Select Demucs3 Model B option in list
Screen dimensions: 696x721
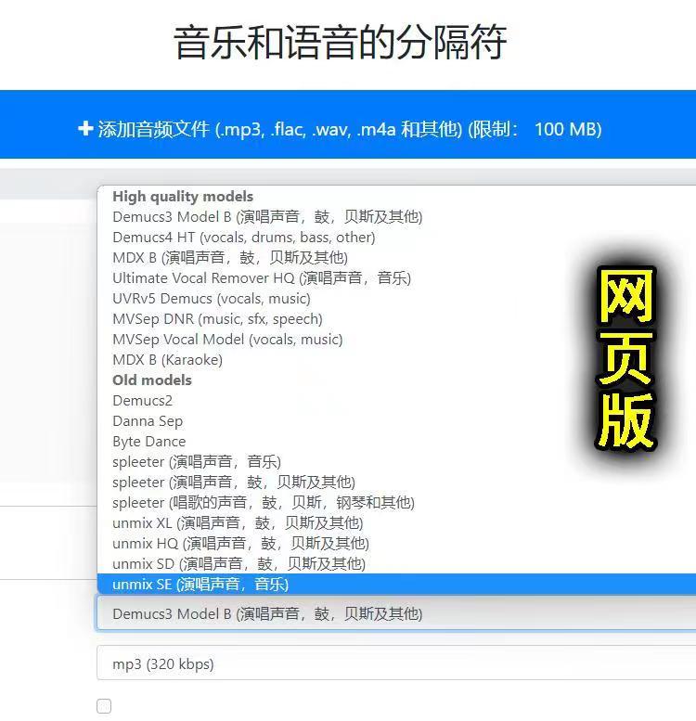267,216
